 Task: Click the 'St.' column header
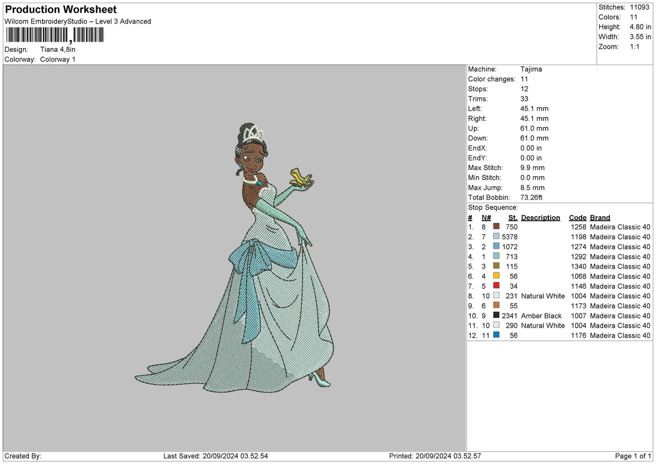coord(513,218)
